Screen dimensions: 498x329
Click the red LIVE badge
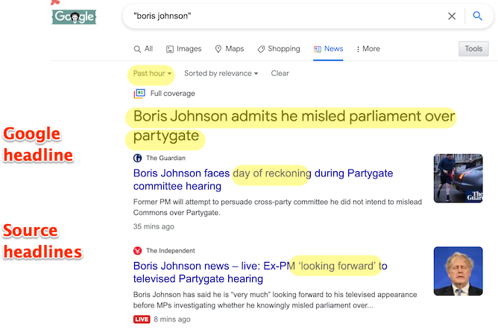[142, 319]
